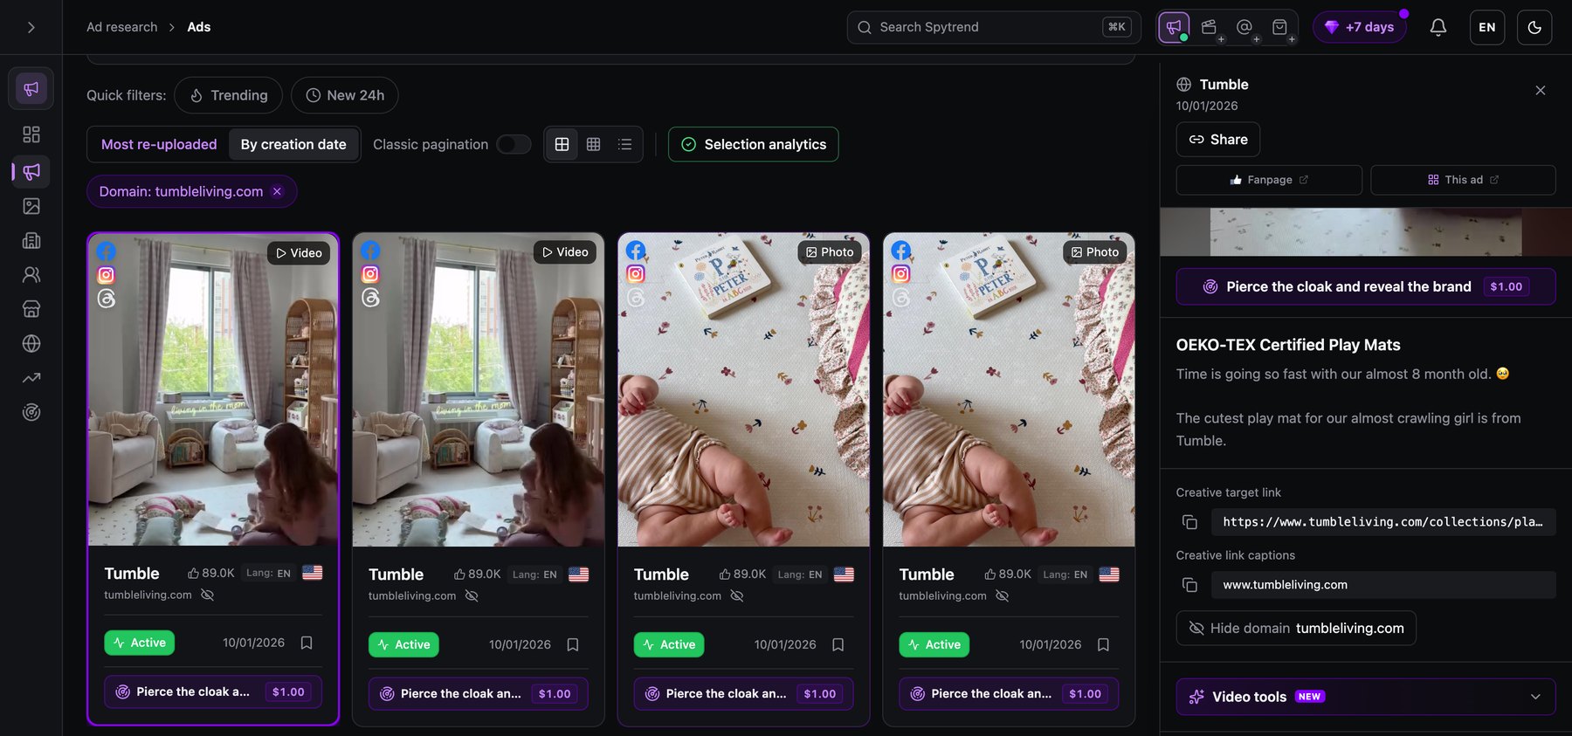The height and width of the screenshot is (736, 1572).
Task: Open the second Tumble video ad thumbnail
Action: click(479, 389)
